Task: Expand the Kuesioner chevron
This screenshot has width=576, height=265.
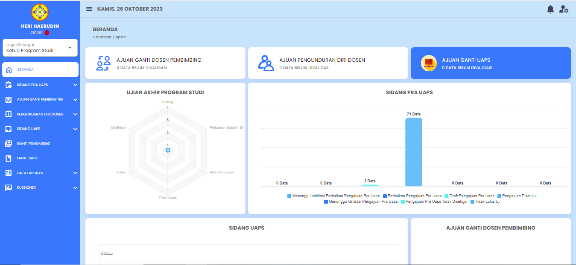Action: 76,187
